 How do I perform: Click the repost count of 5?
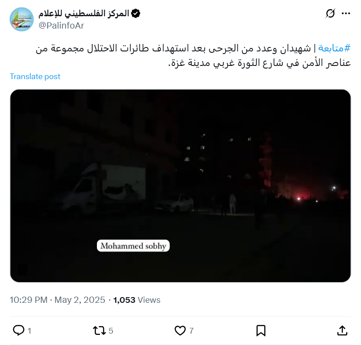111,330
